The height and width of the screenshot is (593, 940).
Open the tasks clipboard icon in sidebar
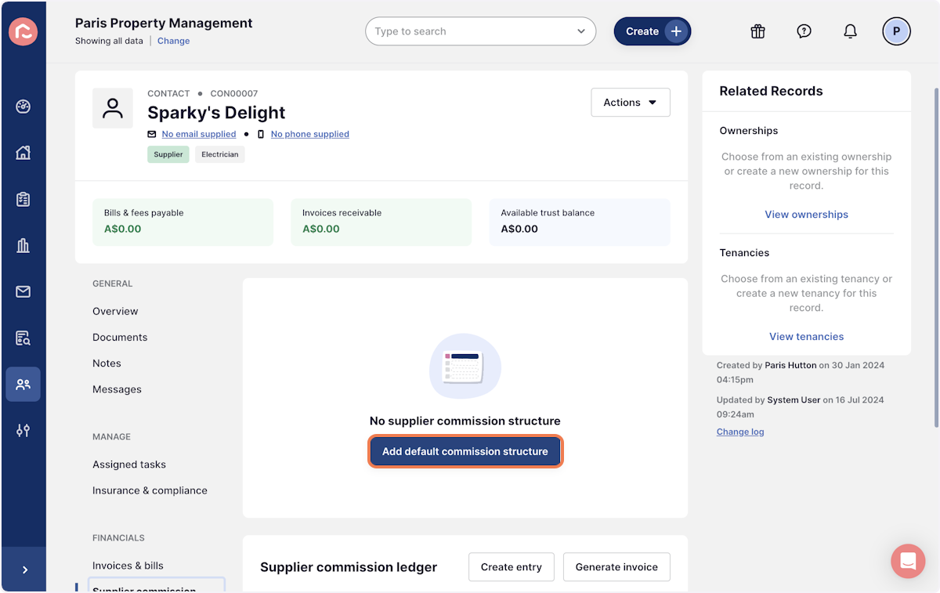point(23,199)
